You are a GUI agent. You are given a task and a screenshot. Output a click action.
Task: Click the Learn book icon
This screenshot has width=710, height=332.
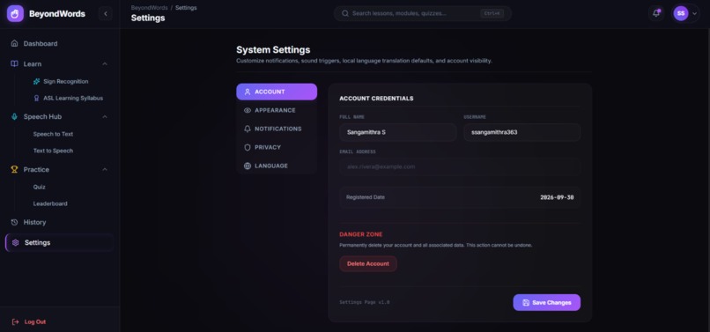click(x=14, y=64)
